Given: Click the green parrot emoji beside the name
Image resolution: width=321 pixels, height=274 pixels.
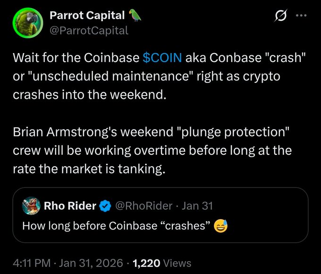Looking at the screenshot, I should [135, 16].
